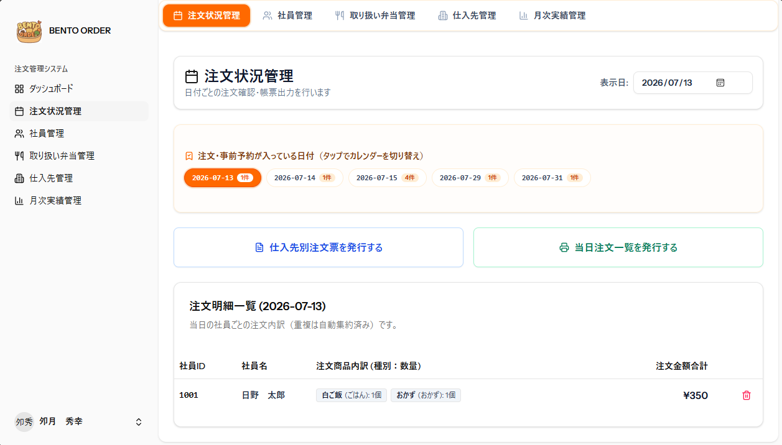Click the building icon beside sidebar 仕入先管理
Image resolution: width=782 pixels, height=445 pixels.
coord(19,178)
